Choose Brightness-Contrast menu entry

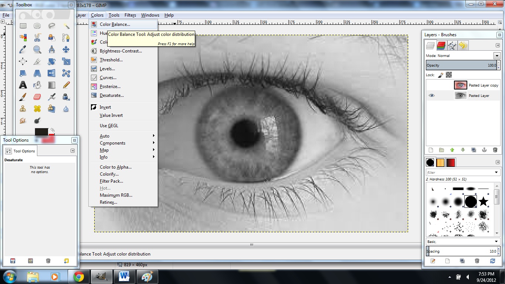coord(123,51)
